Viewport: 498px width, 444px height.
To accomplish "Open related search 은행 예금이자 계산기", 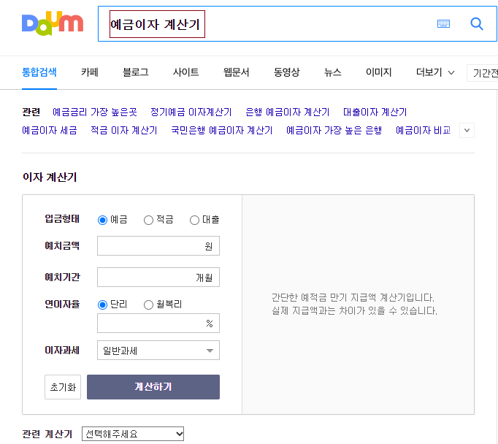I will coord(287,112).
